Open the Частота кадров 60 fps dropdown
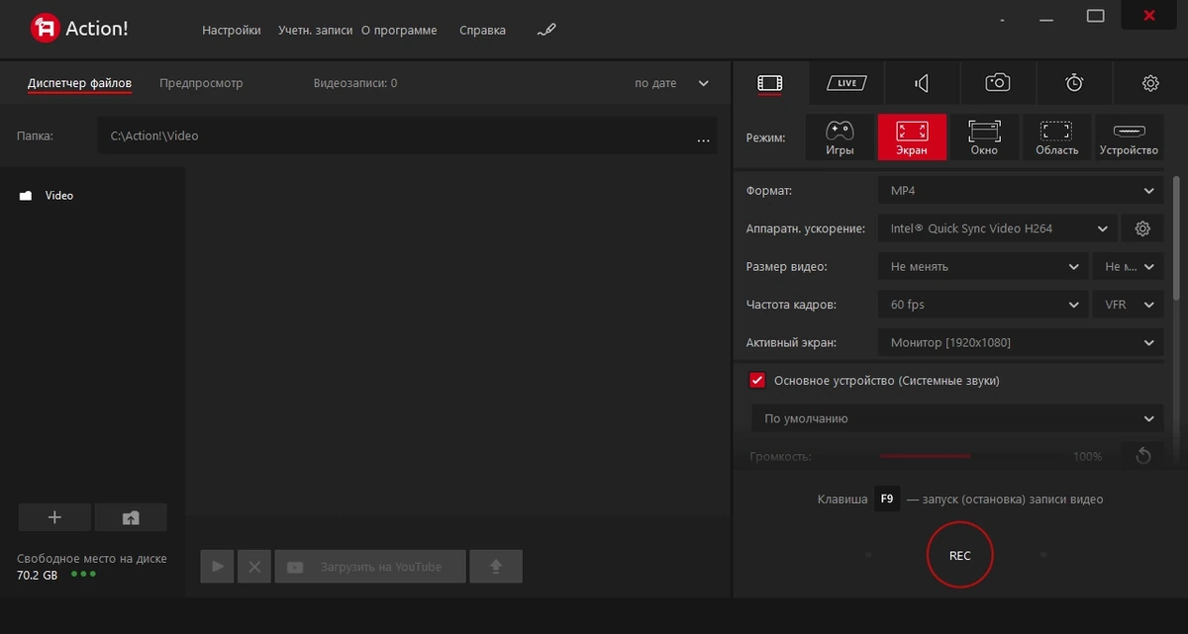 tap(983, 305)
